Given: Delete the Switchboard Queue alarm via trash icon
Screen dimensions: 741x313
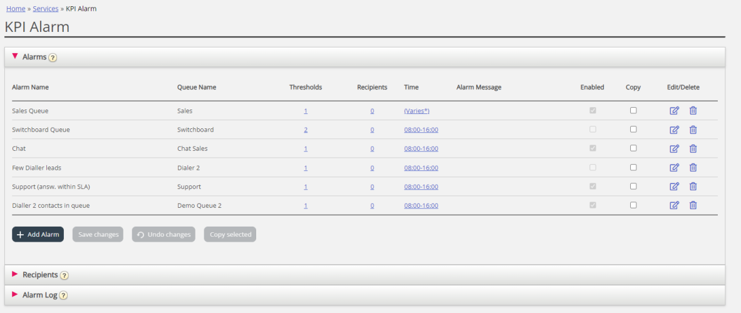Looking at the screenshot, I should click(693, 130).
